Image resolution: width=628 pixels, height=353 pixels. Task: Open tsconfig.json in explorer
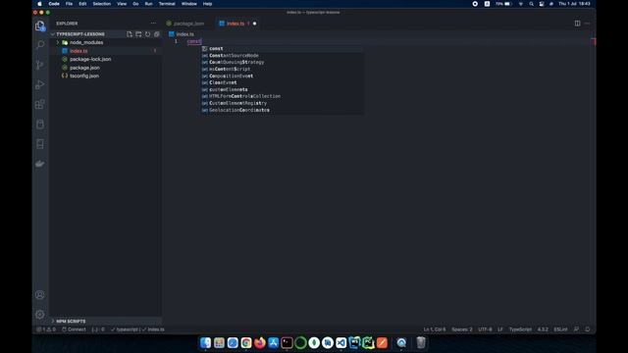pyautogui.click(x=106, y=76)
